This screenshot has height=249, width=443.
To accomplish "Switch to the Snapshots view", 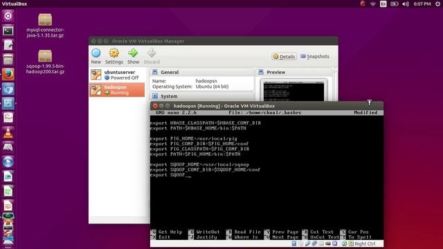I will [315, 57].
